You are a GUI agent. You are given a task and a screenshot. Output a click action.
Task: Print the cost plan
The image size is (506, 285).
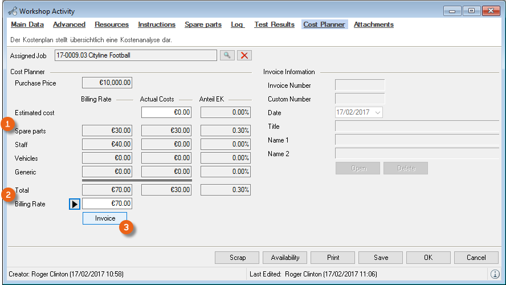click(x=333, y=258)
